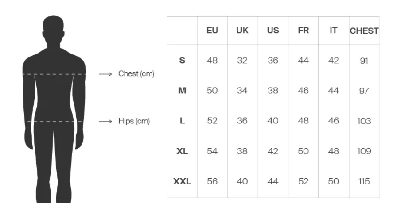Pick the XXL size row label
The width and height of the screenshot is (397, 203).
[182, 181]
